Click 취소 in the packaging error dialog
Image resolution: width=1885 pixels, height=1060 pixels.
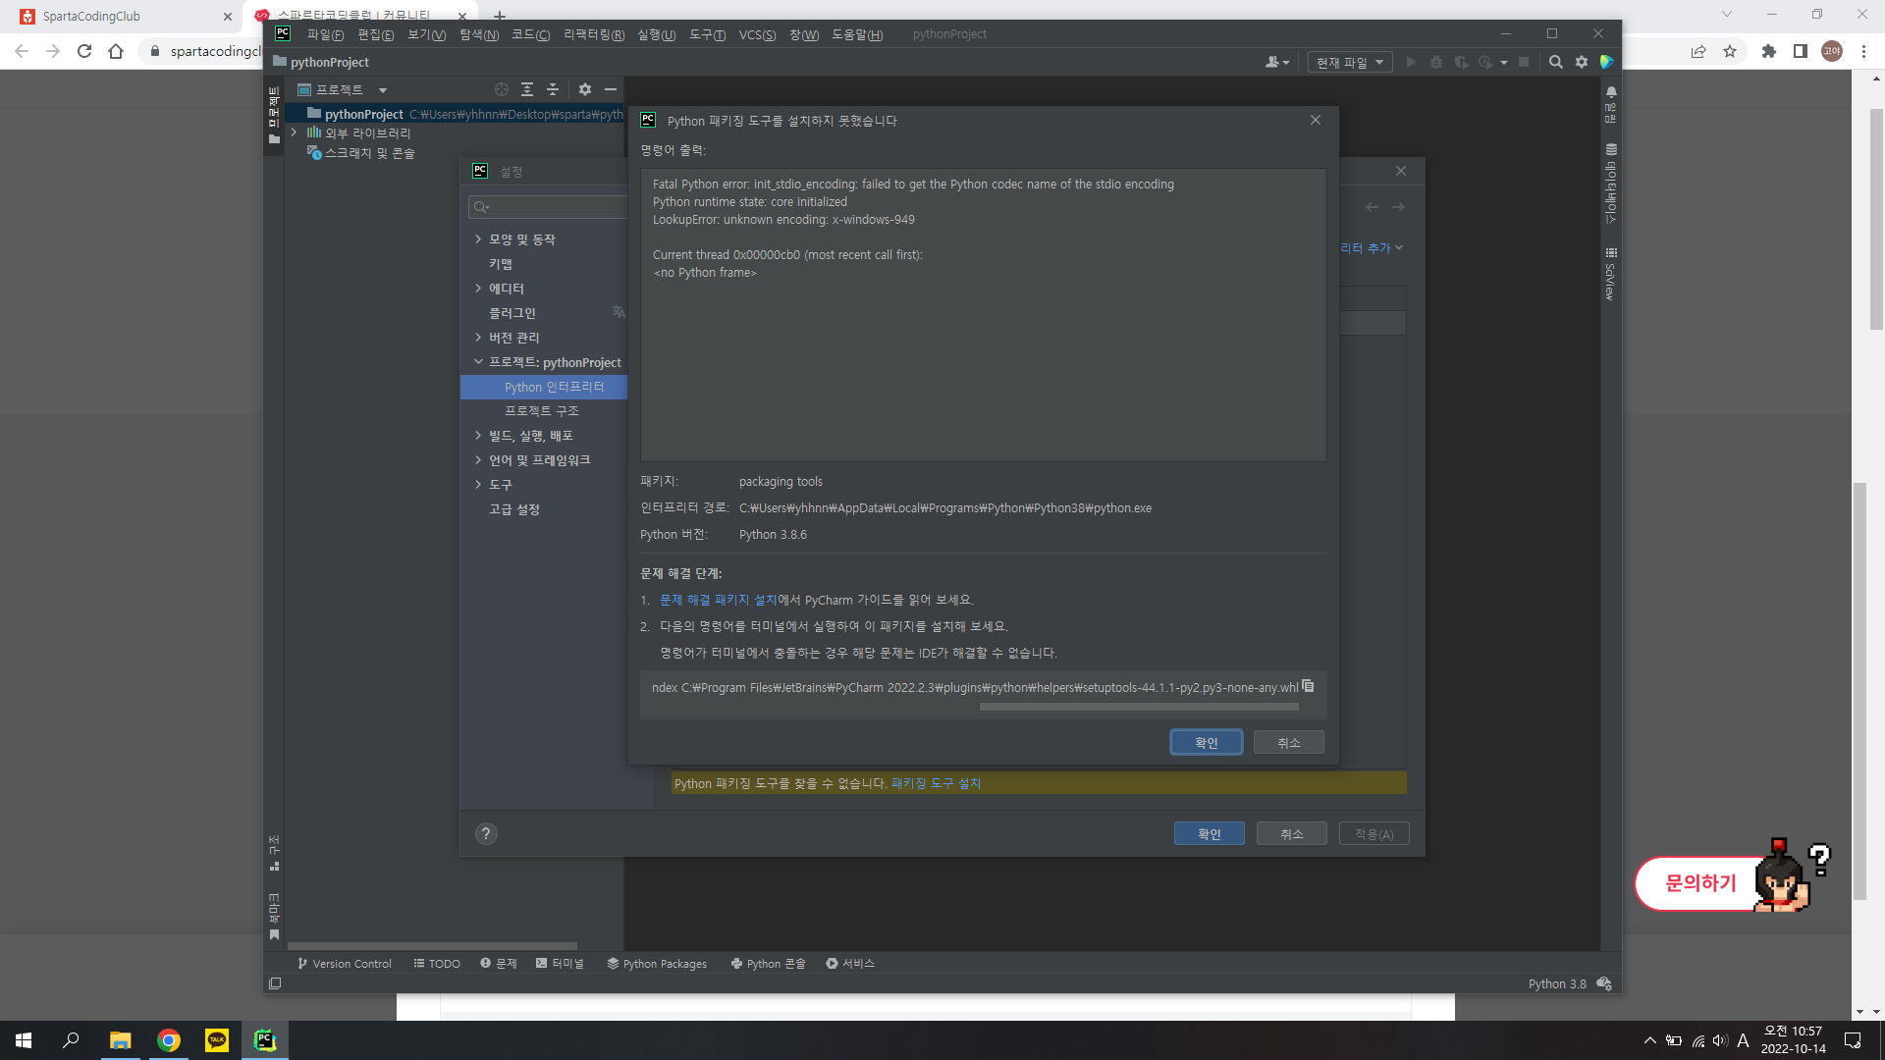(x=1289, y=743)
